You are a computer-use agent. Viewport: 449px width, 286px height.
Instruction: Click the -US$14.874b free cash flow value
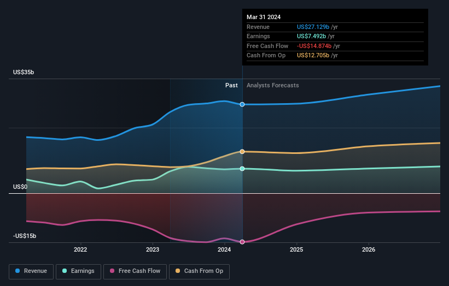314,46
